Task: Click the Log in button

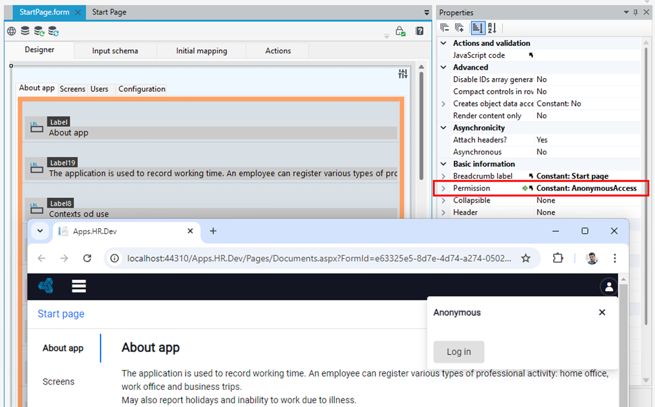Action: (x=458, y=352)
